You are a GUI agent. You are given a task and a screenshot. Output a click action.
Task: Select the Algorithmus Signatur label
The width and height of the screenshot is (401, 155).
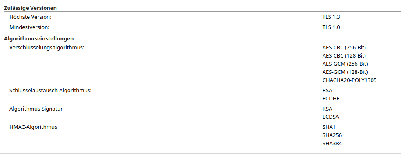tap(36, 109)
